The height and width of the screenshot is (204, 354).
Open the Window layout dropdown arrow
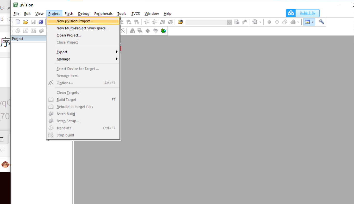click(x=313, y=22)
